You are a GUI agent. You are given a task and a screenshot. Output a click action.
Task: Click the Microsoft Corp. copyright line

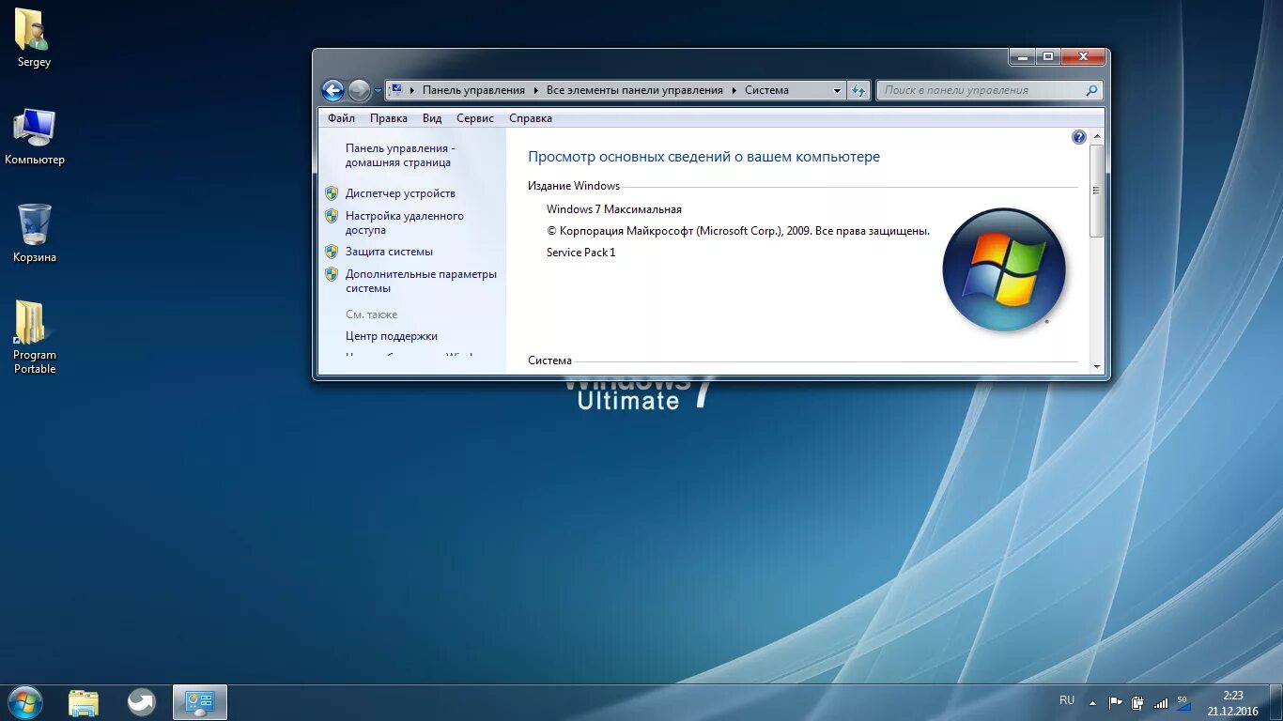point(738,231)
